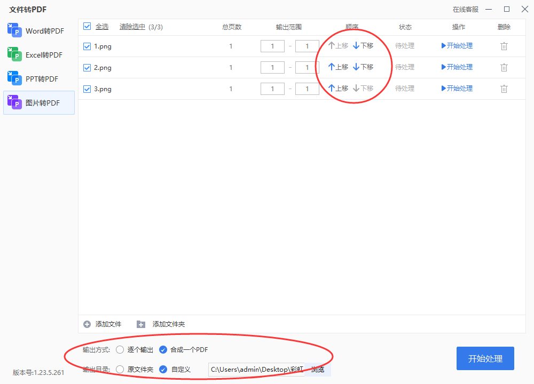
Task: Click the big 开始处理 button
Action: tap(485, 358)
